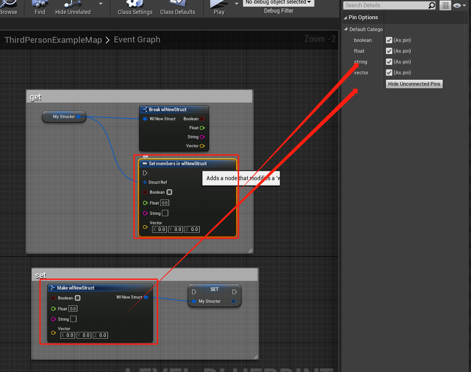This screenshot has height=372, width=471.
Task: Click exec output pin on SET node
Action: [x=234, y=292]
